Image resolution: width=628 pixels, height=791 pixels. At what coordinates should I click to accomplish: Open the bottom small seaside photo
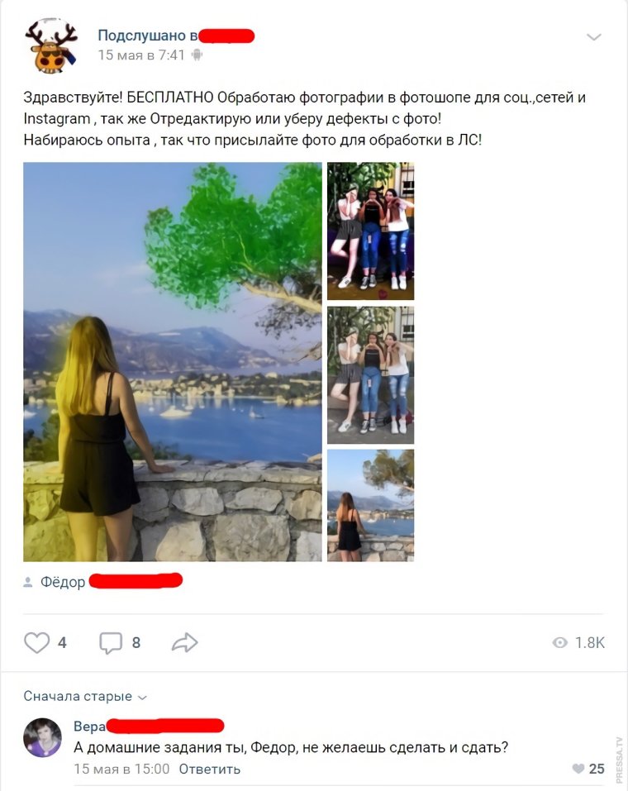(371, 506)
